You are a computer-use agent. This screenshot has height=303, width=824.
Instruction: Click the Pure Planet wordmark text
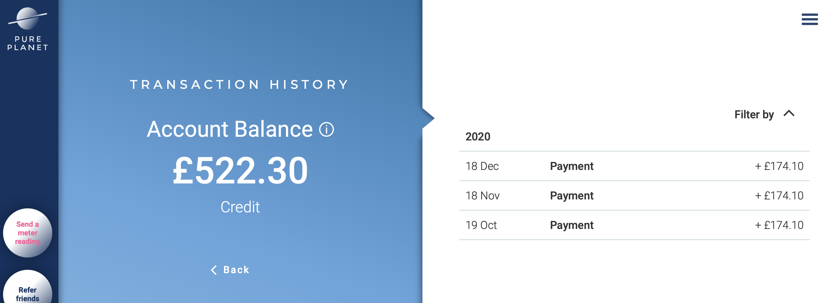[28, 43]
